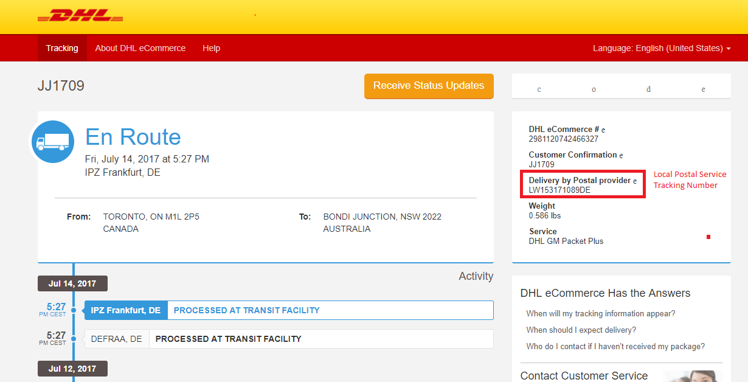Click the TORONTO, ON M1L 2P5 origin address
This screenshot has width=748, height=382.
[x=151, y=217]
